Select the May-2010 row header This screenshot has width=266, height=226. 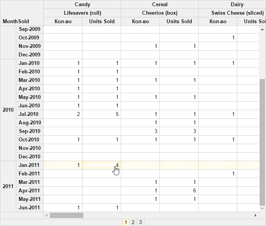point(30,97)
